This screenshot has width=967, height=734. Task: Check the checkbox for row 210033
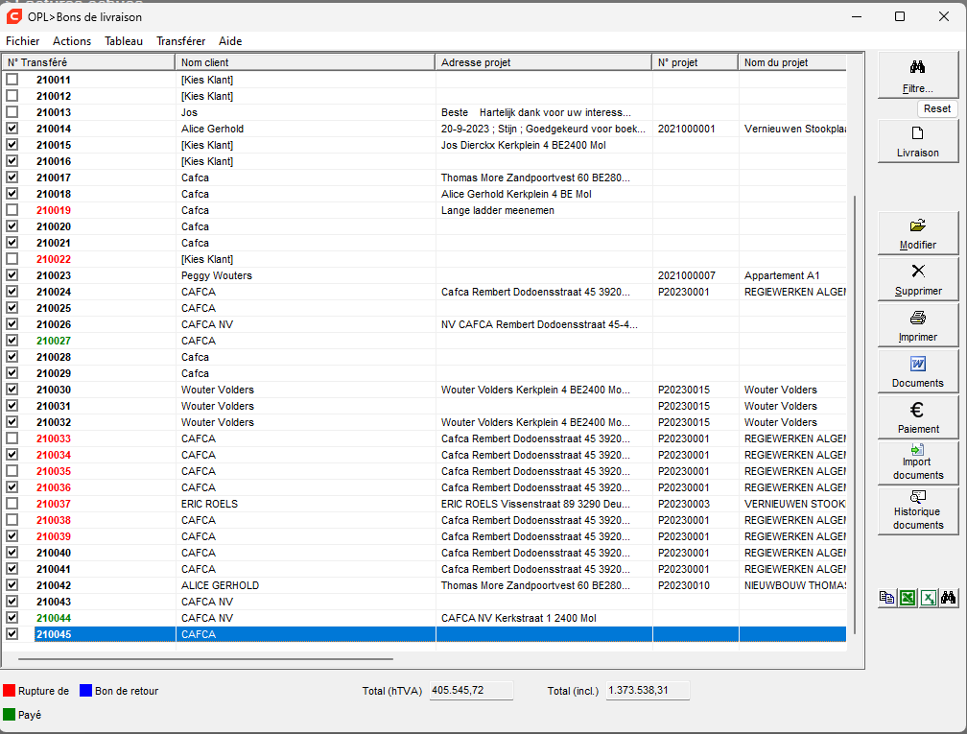pos(12,438)
